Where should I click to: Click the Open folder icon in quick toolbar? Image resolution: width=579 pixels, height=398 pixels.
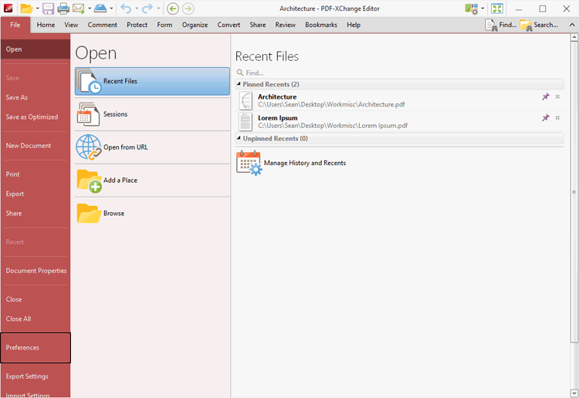tap(26, 8)
